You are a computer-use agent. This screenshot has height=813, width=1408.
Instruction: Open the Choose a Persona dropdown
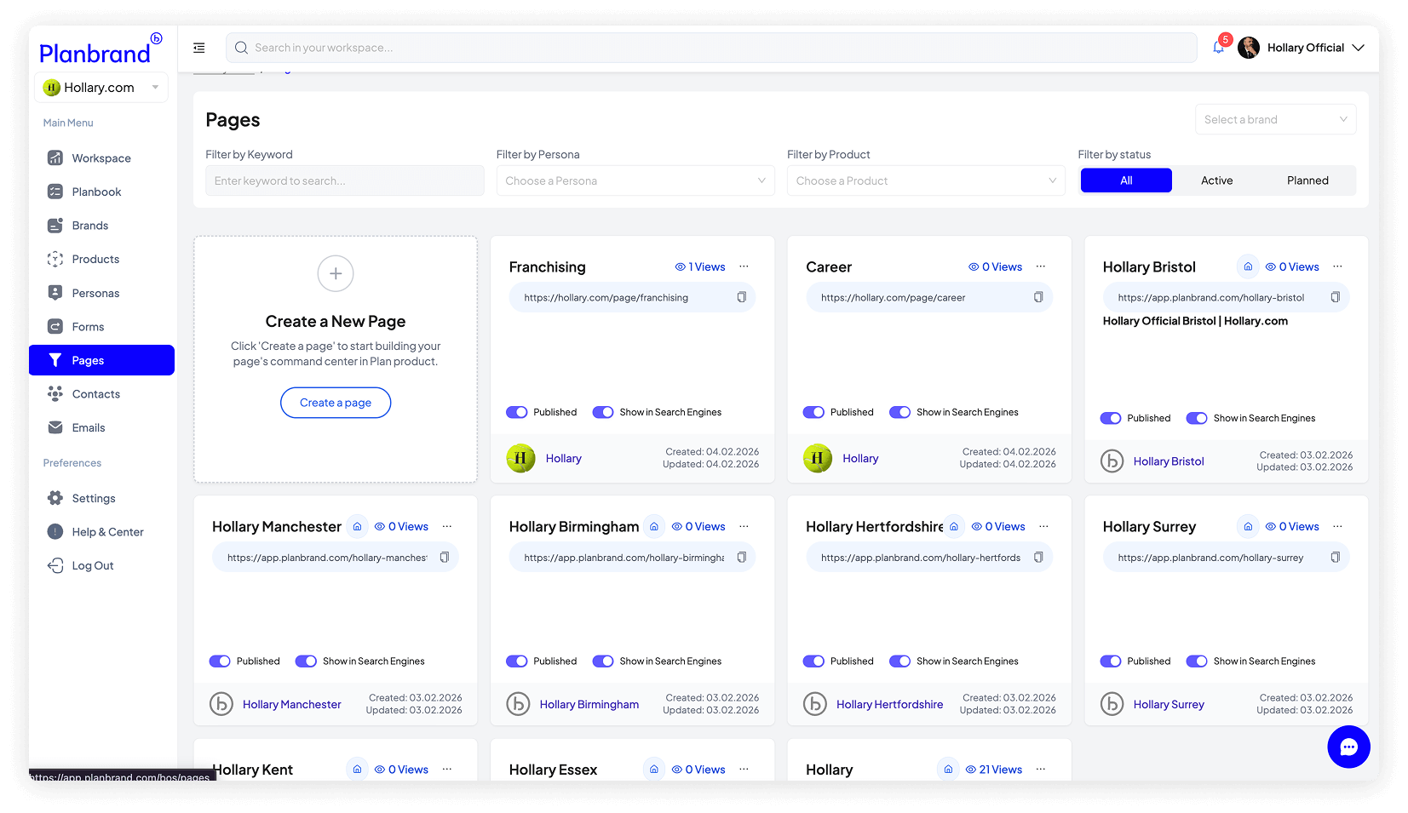(x=635, y=180)
